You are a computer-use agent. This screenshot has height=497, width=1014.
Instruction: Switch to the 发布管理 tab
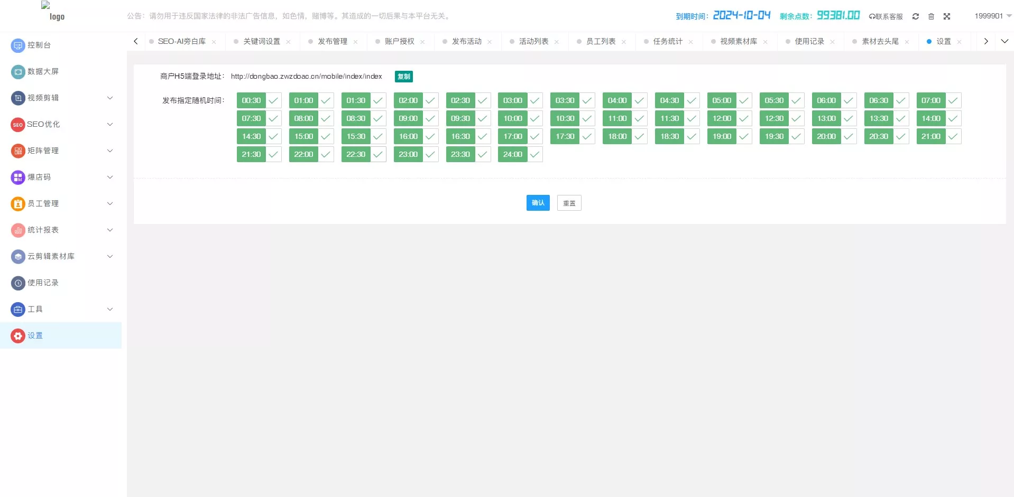pos(332,41)
